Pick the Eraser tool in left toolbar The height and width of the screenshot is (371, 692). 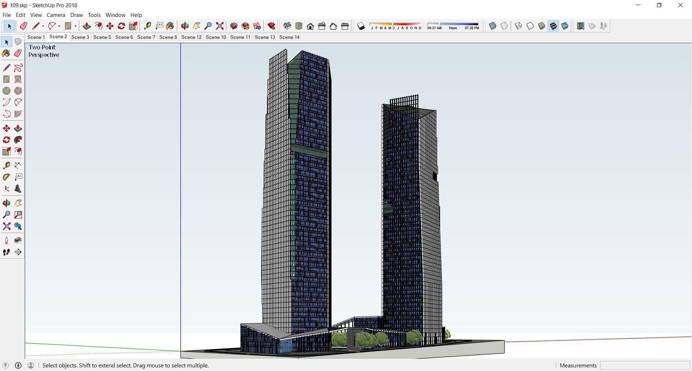pos(18,54)
